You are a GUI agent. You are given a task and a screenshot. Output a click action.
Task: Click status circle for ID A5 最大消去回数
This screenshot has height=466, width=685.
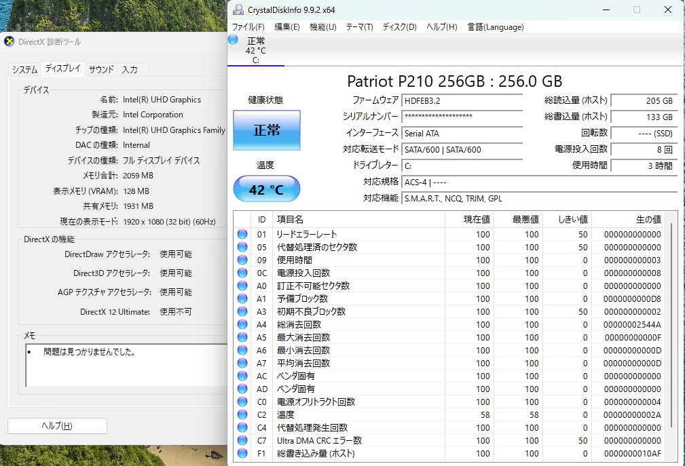click(242, 337)
